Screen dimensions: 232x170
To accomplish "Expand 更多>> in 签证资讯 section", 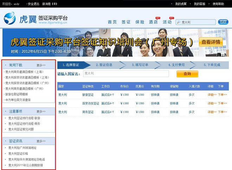I will [41, 141].
